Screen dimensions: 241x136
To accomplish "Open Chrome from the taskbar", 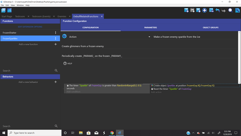I will pos(112,133).
